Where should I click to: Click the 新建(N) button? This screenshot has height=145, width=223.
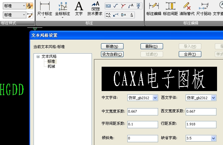pyautogui.click(x=112, y=46)
